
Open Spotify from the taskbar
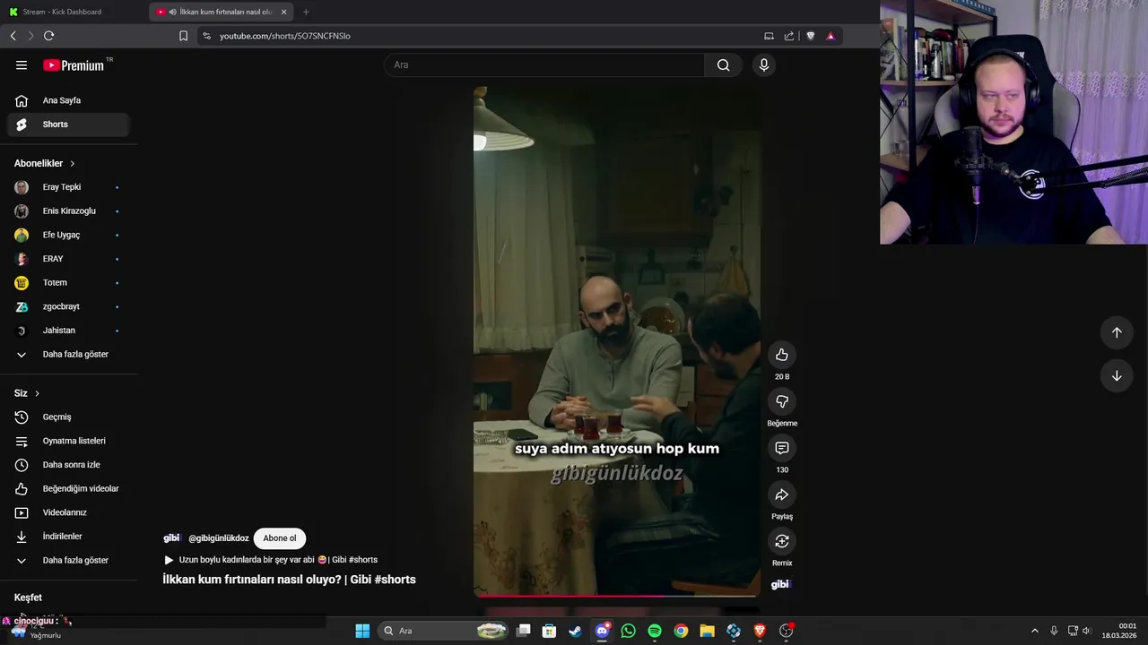[x=655, y=631]
